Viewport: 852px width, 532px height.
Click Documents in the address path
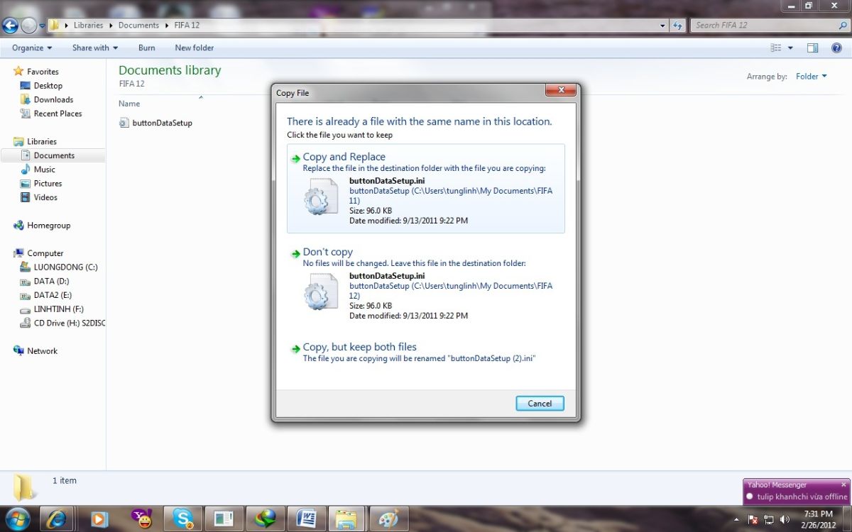coord(138,25)
